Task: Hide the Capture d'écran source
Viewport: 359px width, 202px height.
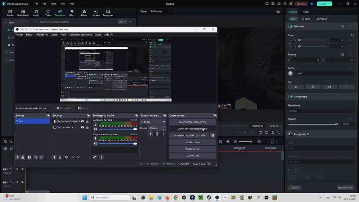Action: click(x=83, y=127)
